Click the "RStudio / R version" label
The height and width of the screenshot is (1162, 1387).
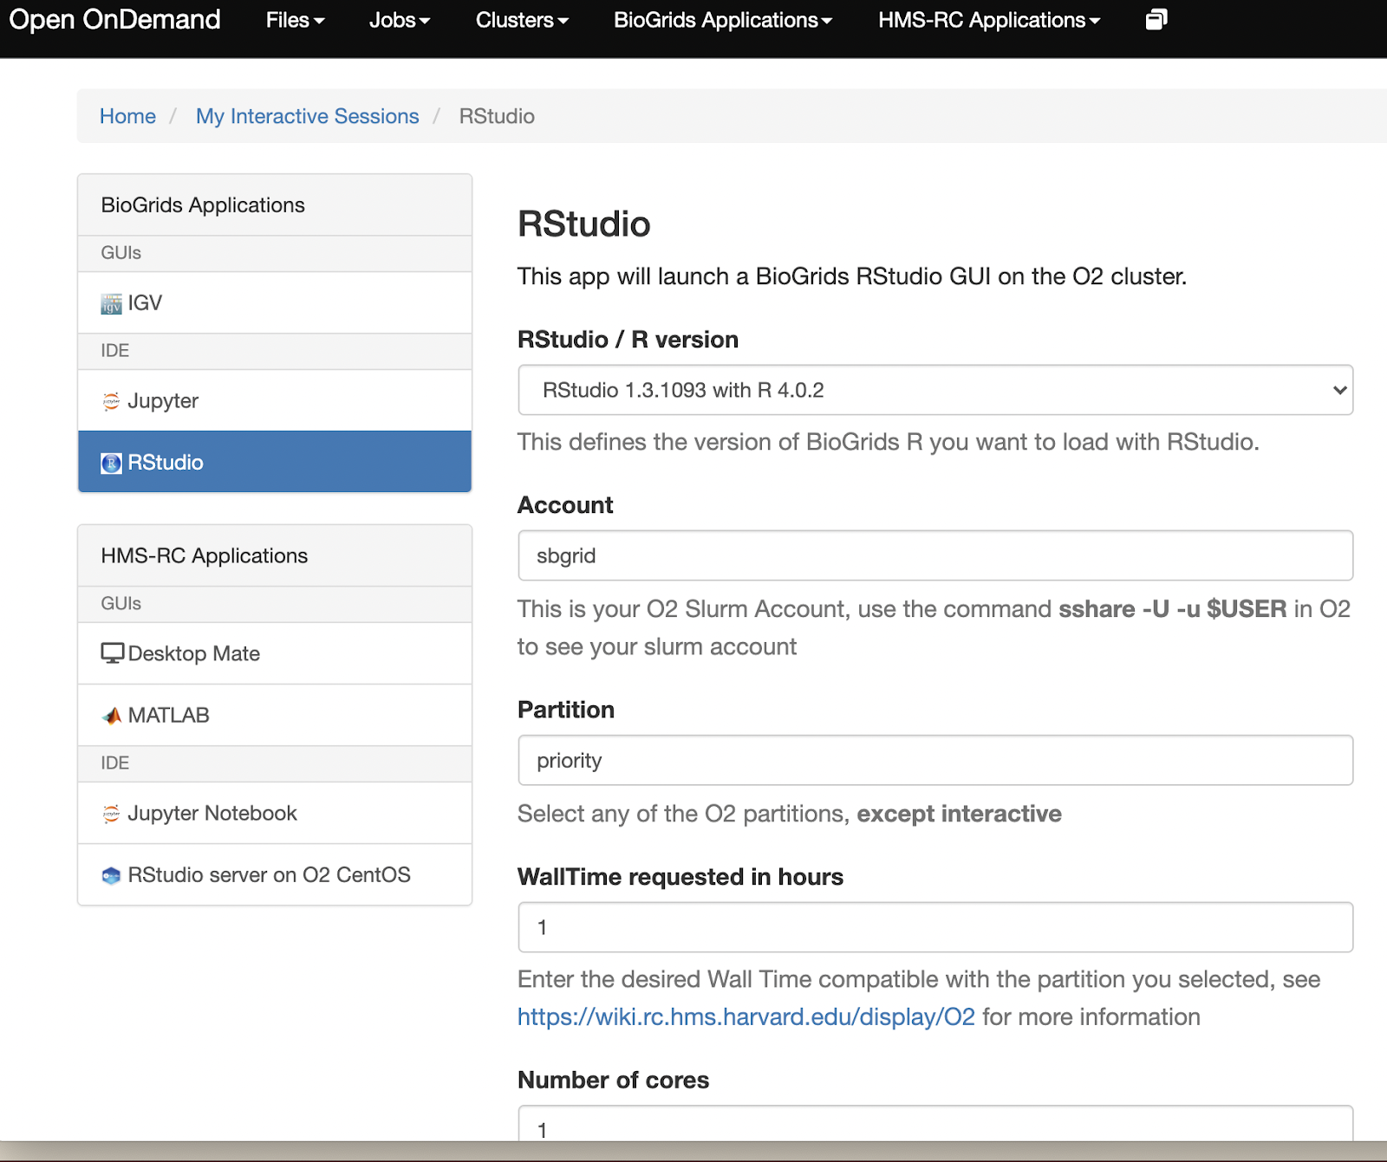coord(628,340)
